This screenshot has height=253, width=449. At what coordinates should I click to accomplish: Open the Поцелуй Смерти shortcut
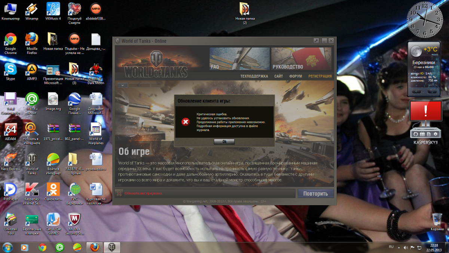click(74, 13)
